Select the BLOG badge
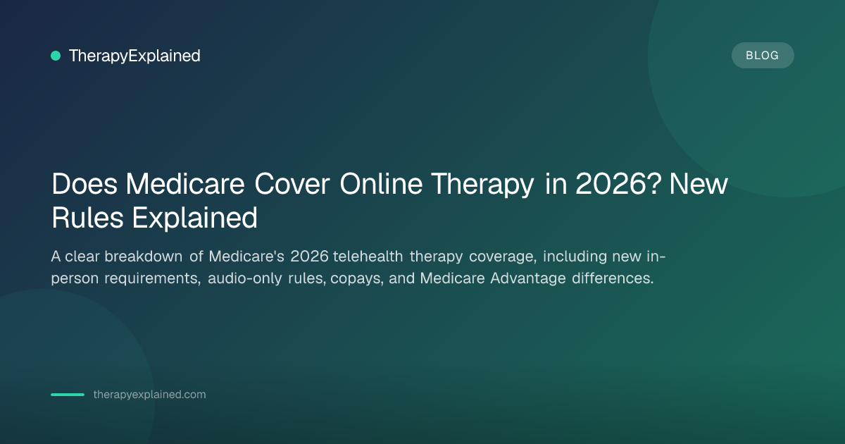This screenshot has width=845, height=444. (x=763, y=56)
